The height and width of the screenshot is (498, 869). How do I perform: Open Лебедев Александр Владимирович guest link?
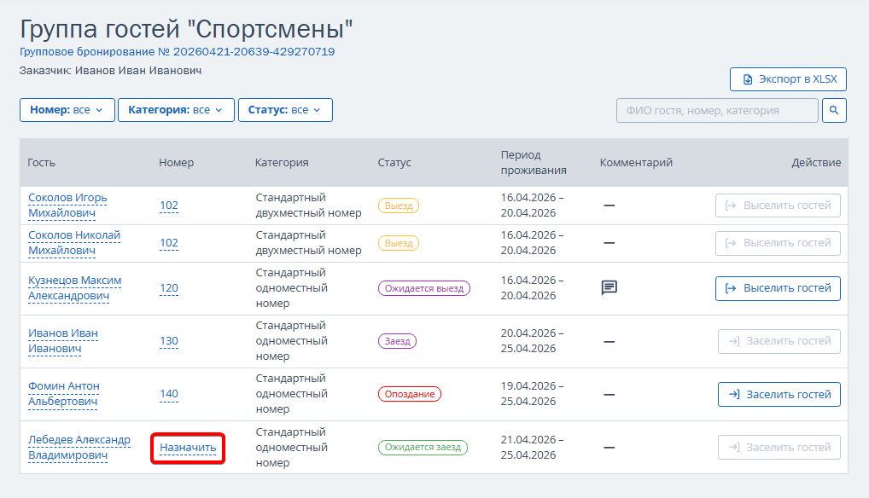pyautogui.click(x=79, y=447)
